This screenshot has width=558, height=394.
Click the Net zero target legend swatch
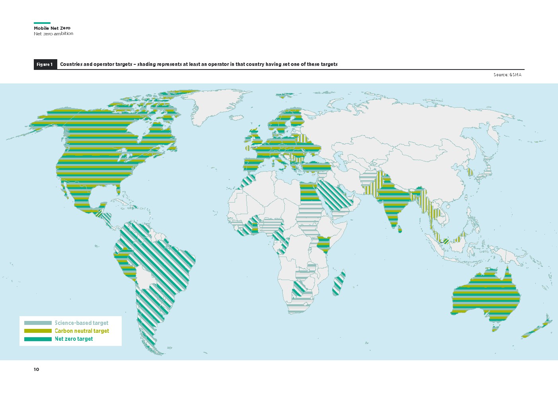[x=38, y=339]
